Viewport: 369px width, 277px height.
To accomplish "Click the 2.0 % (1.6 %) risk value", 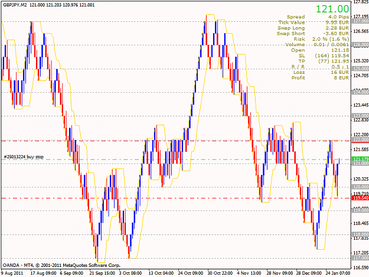I will pos(331,39).
